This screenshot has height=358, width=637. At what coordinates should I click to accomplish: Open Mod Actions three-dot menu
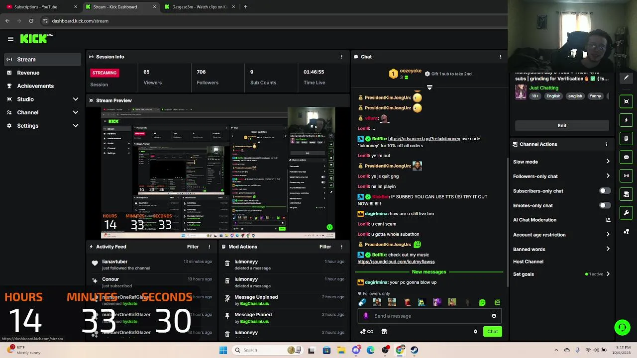click(x=341, y=247)
